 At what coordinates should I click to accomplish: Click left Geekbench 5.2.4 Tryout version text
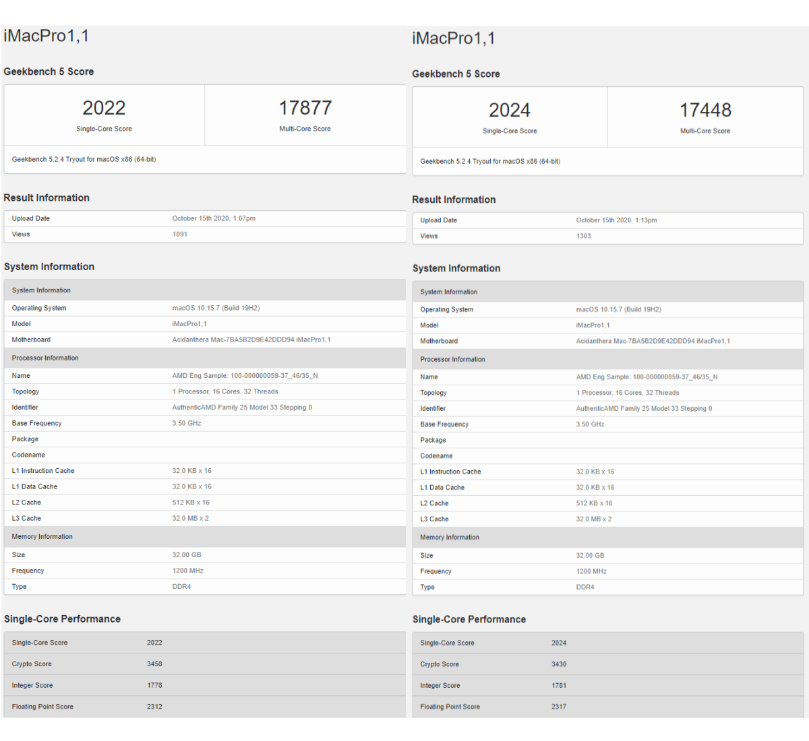point(84,160)
